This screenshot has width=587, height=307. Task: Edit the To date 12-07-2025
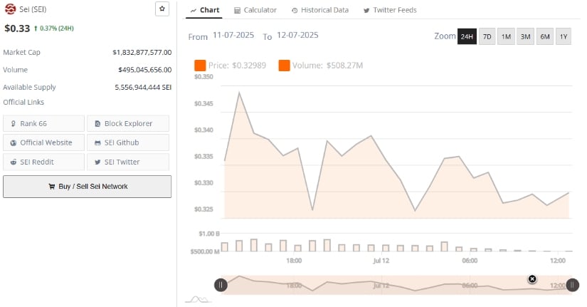coord(297,35)
